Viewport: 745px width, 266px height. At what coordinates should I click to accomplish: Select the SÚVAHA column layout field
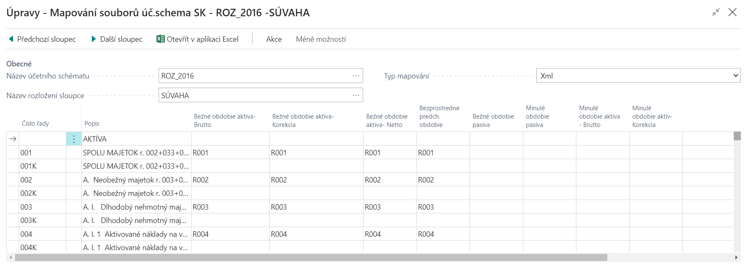coord(255,96)
